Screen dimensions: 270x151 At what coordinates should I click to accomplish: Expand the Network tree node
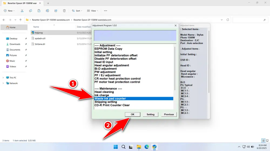3,83
